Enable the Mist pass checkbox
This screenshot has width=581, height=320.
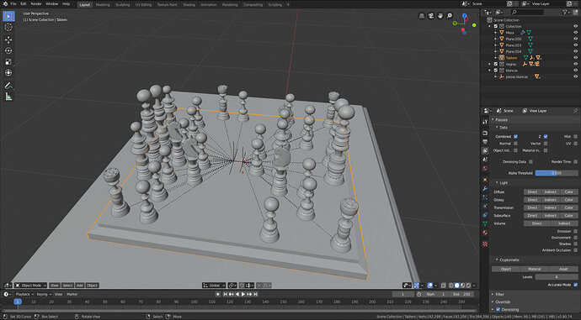575,137
